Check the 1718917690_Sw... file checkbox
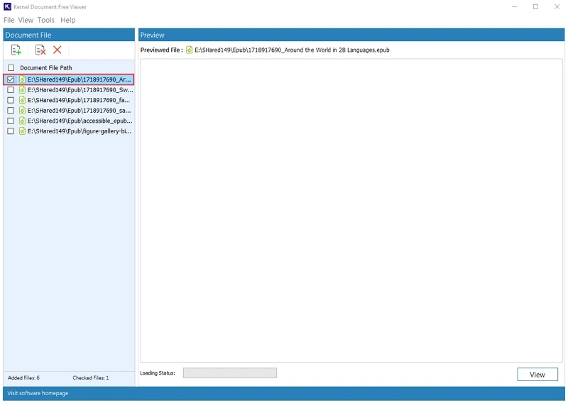568x403 pixels. (11, 90)
